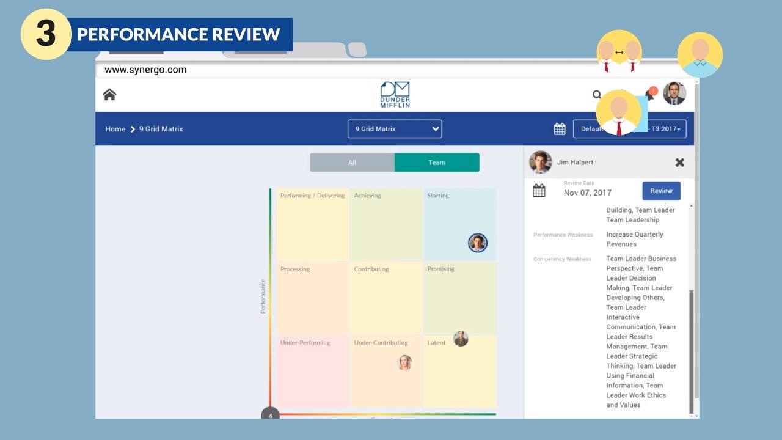Click the Nov 07, 2017 review date
The width and height of the screenshot is (782, 440).
[588, 193]
